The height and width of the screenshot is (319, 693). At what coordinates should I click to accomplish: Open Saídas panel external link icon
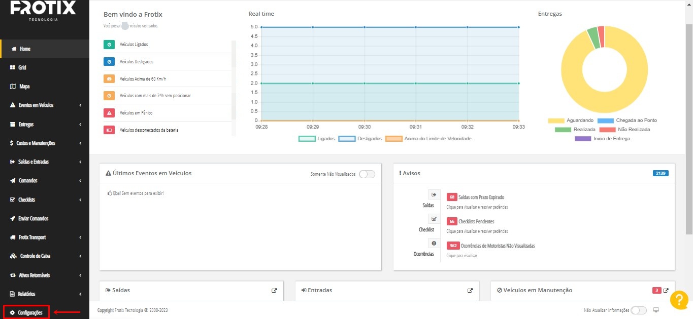[274, 291]
